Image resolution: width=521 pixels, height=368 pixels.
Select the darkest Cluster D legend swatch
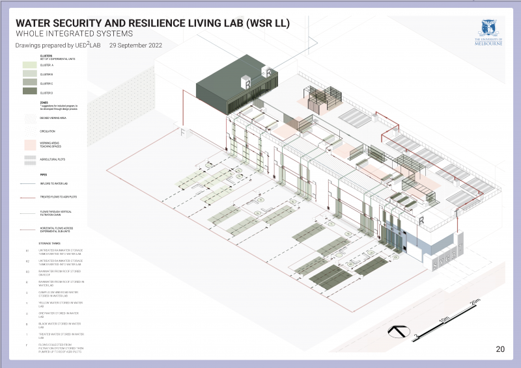[29, 91]
